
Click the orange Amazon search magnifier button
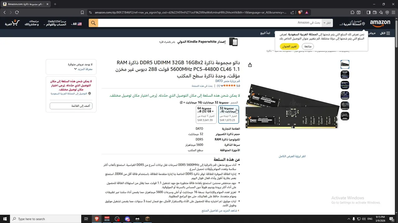[x=93, y=23]
